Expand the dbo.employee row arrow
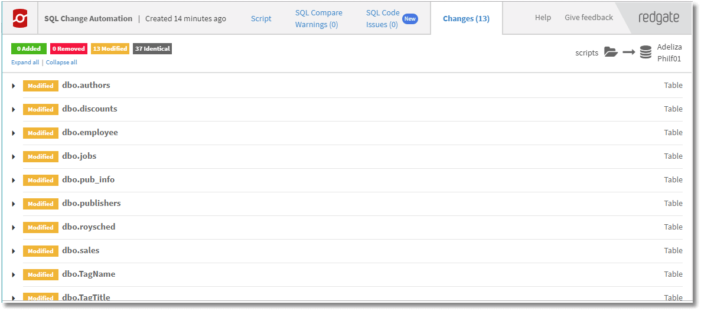701x311 pixels. point(14,133)
